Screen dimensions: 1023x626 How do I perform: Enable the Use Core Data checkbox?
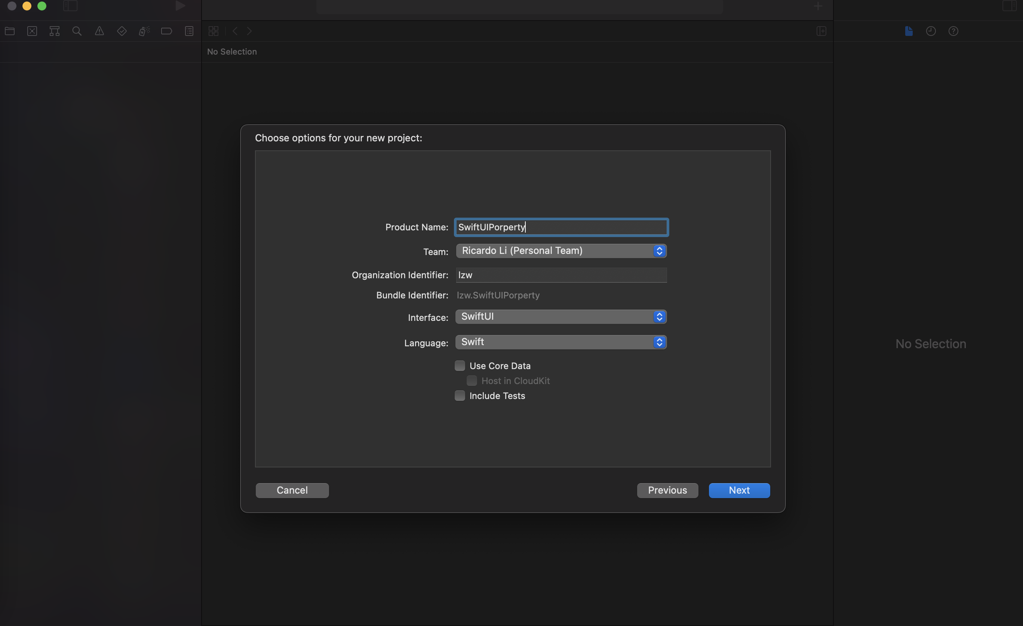460,366
